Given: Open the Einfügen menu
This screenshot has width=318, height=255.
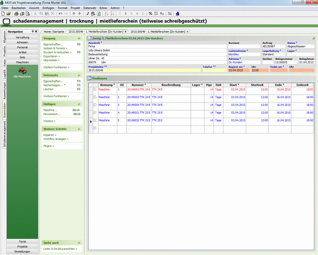Looking at the screenshot, I should pos(48,8).
